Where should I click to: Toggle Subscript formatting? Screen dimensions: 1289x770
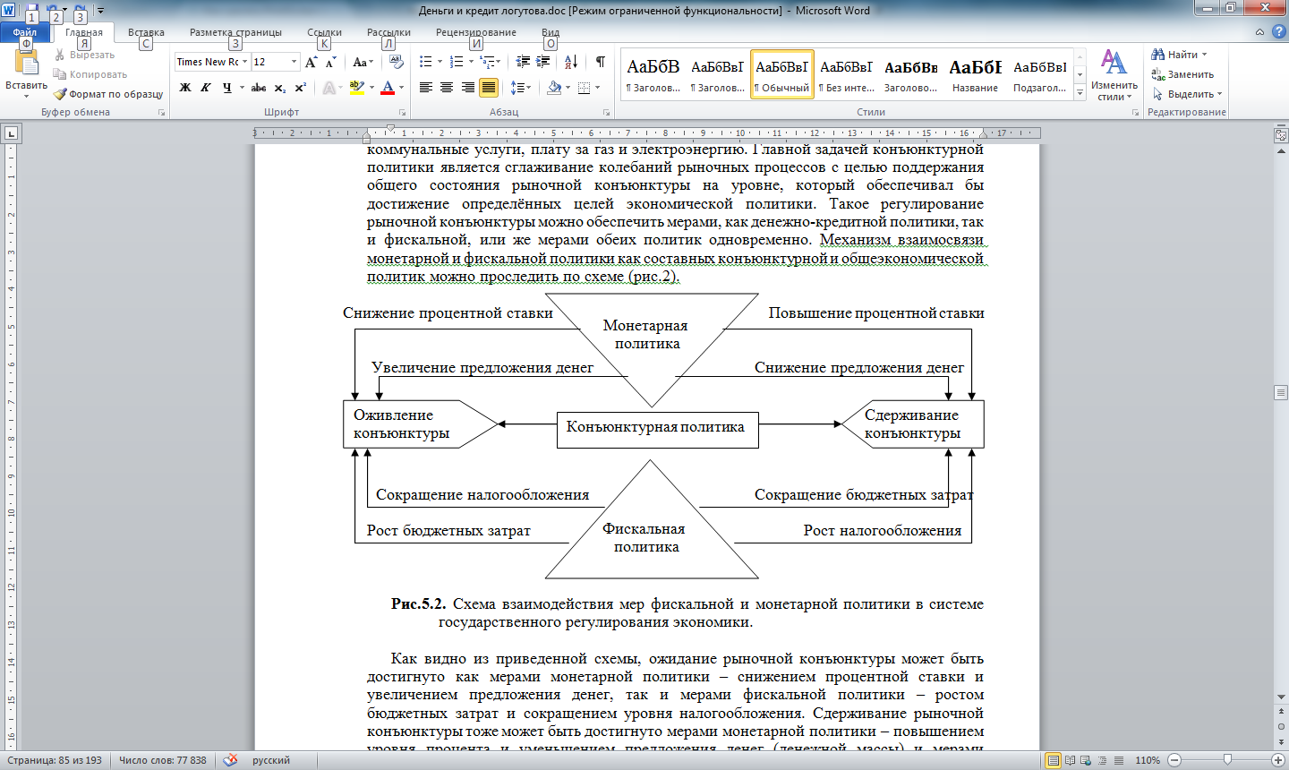[280, 88]
